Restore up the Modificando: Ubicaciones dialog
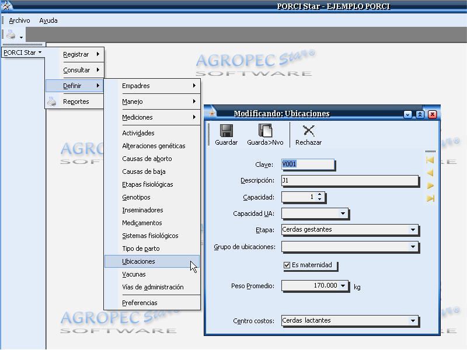 (x=420, y=114)
